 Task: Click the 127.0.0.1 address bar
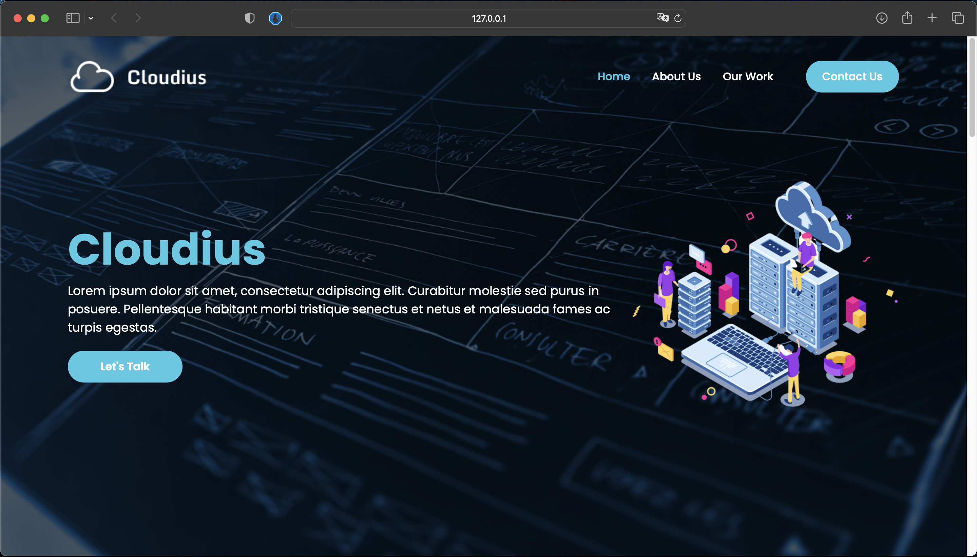(488, 18)
